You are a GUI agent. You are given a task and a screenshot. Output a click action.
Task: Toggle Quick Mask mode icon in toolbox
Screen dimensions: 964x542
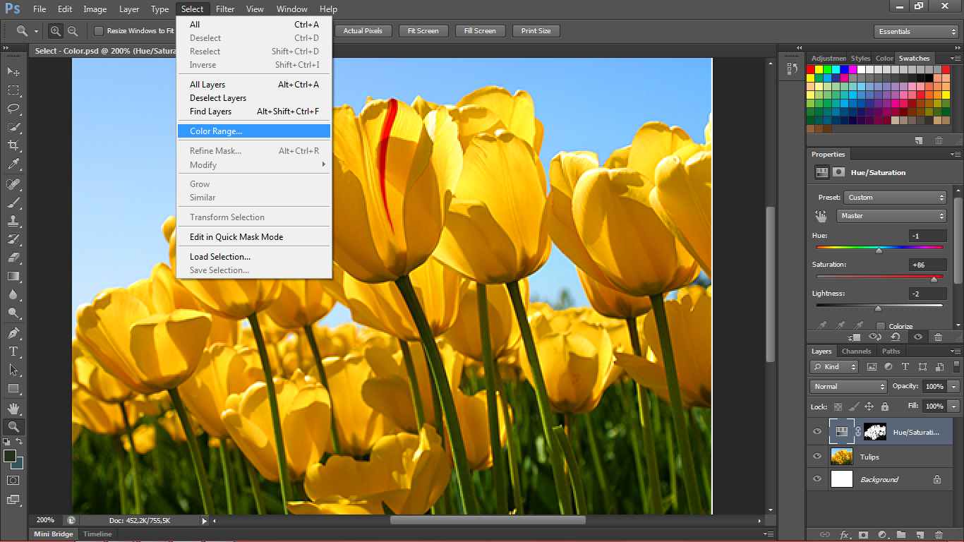point(13,480)
